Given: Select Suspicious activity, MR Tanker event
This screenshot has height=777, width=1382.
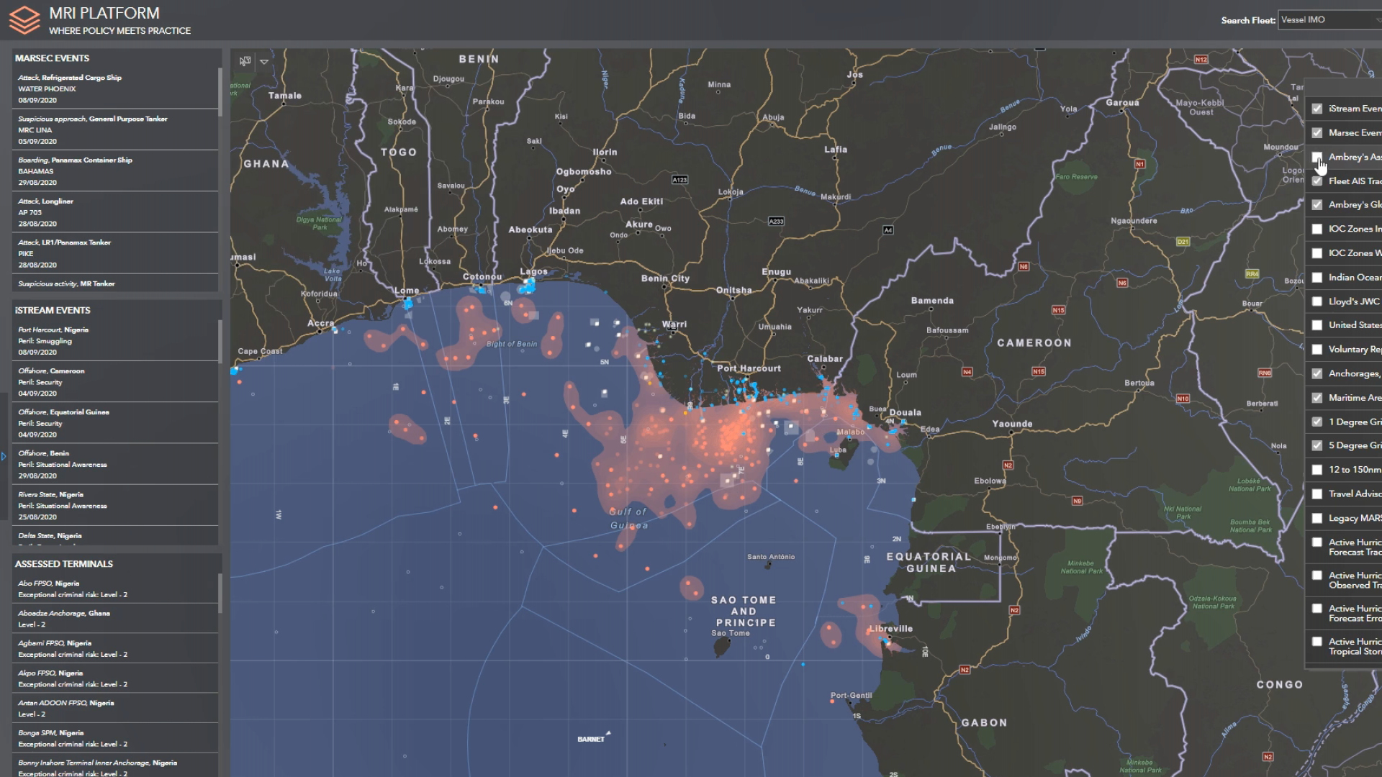Looking at the screenshot, I should pyautogui.click(x=114, y=283).
